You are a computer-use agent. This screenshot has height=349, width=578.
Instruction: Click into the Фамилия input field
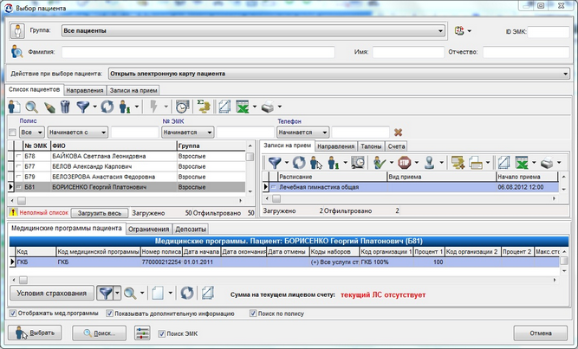pyautogui.click(x=198, y=52)
